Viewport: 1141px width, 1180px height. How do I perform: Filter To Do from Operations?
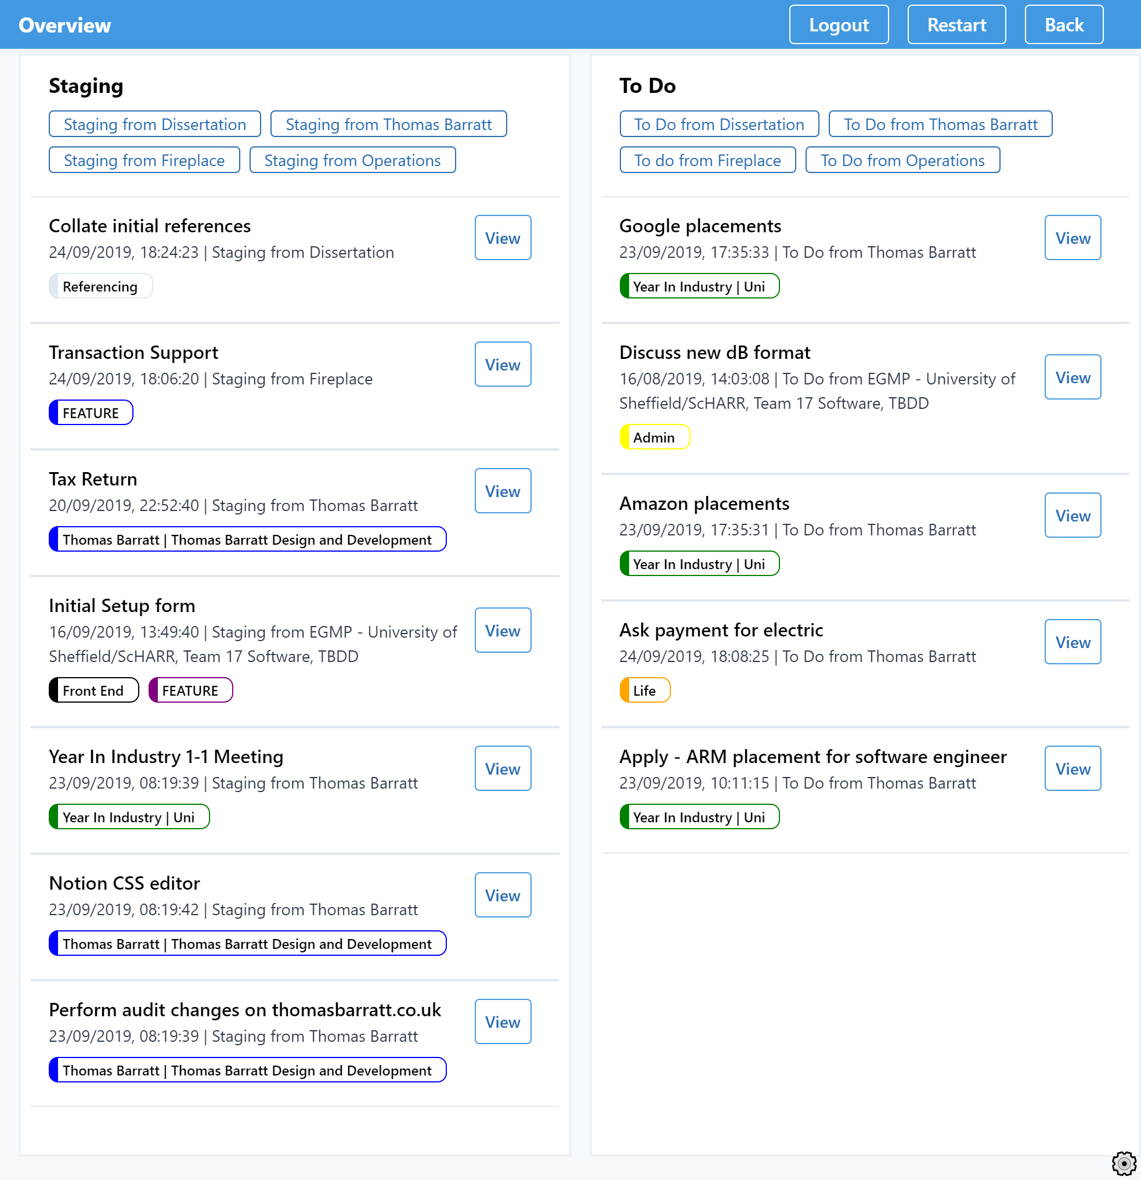coord(902,160)
